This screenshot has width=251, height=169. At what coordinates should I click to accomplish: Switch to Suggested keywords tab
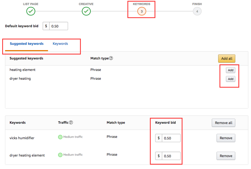tap(27, 44)
